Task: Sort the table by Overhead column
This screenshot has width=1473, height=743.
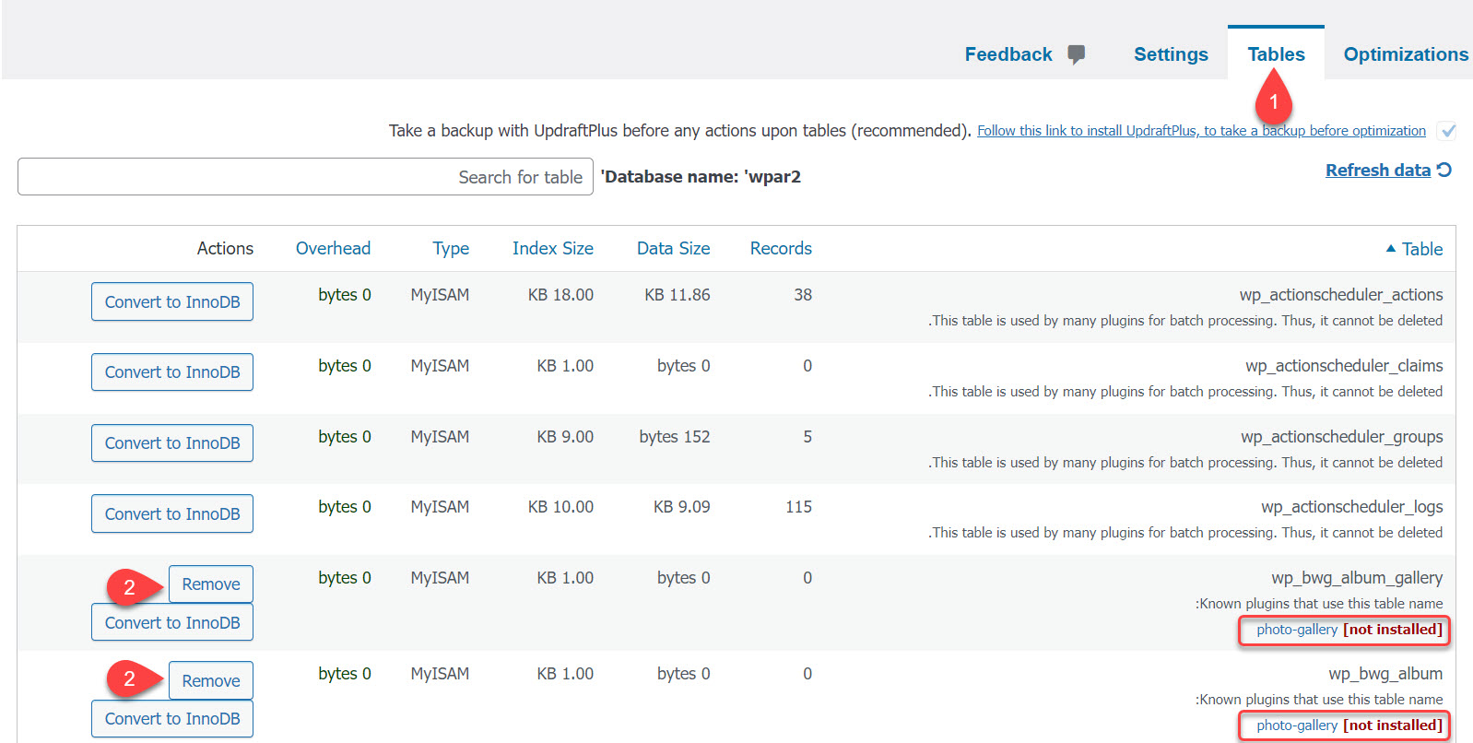Action: [x=333, y=248]
